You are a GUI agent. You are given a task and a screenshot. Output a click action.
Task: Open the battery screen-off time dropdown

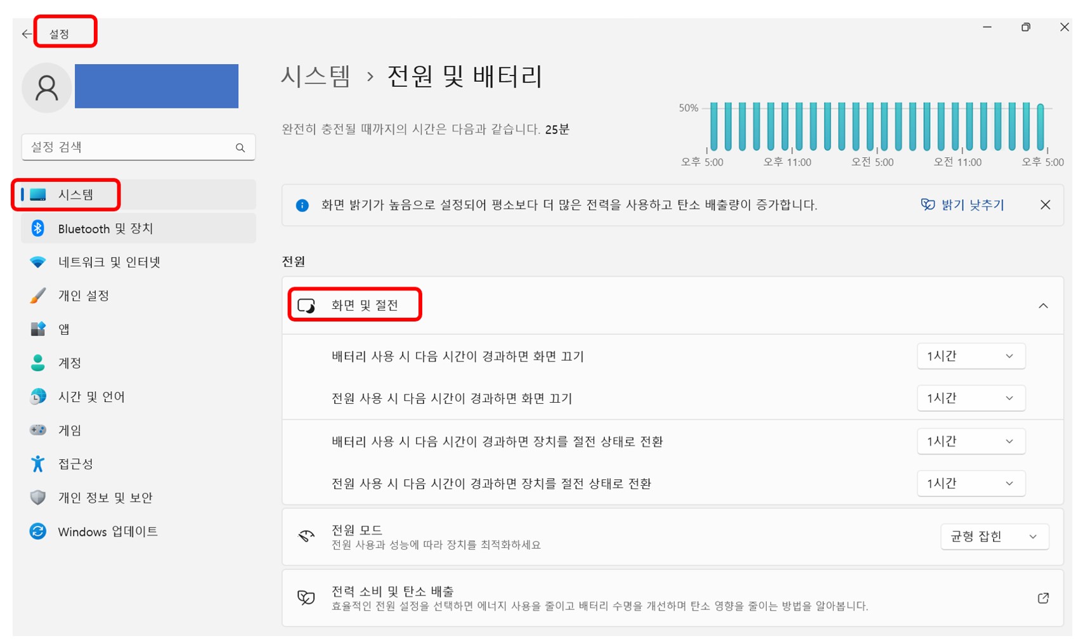click(971, 356)
